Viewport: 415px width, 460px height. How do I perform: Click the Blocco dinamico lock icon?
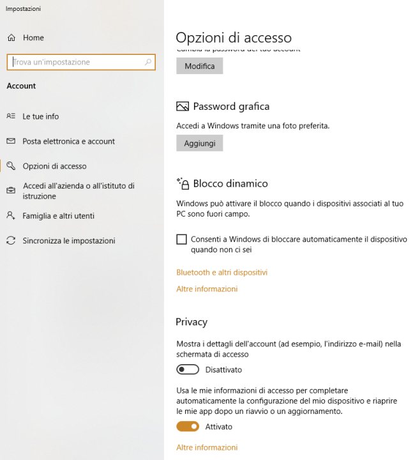[183, 184]
